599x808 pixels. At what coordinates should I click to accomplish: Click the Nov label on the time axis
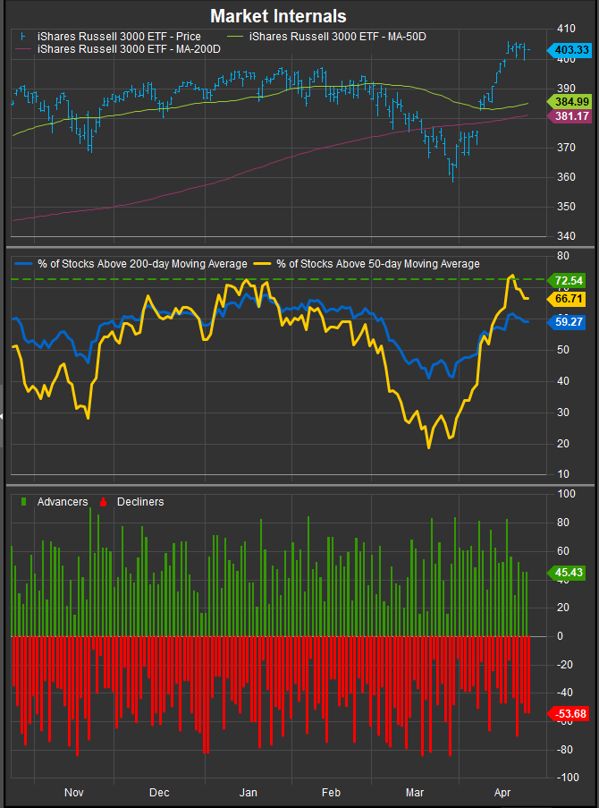point(74,793)
